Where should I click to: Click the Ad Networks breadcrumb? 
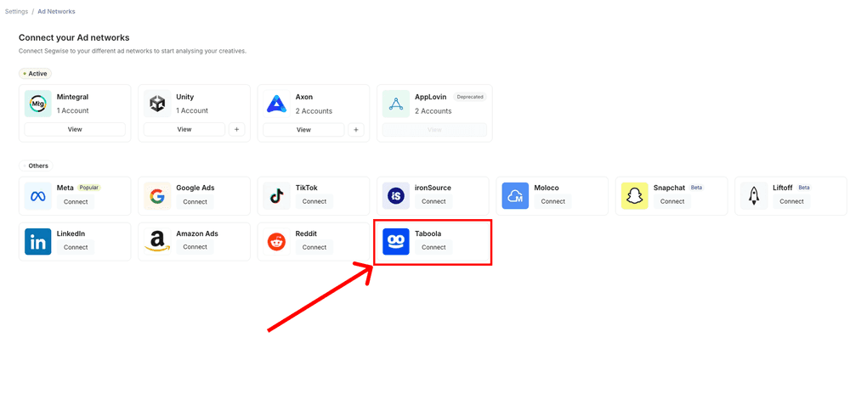click(56, 11)
